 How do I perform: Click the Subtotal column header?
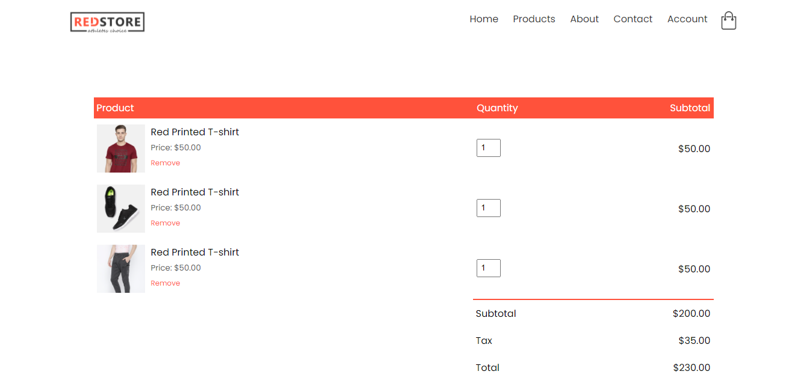click(x=690, y=108)
